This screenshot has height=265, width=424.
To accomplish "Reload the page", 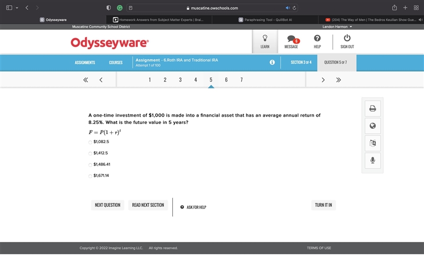I will pos(294,8).
